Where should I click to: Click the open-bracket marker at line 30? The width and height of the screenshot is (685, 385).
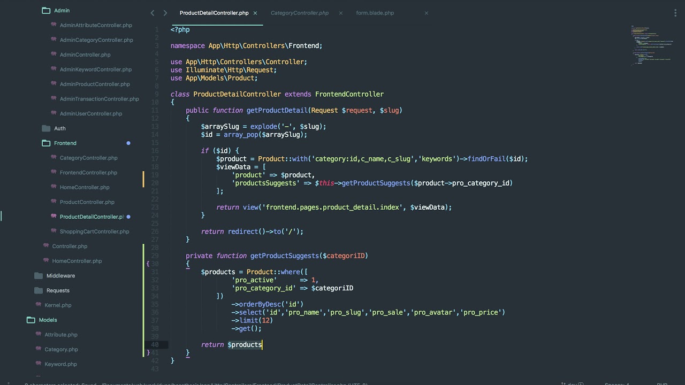pos(148,264)
